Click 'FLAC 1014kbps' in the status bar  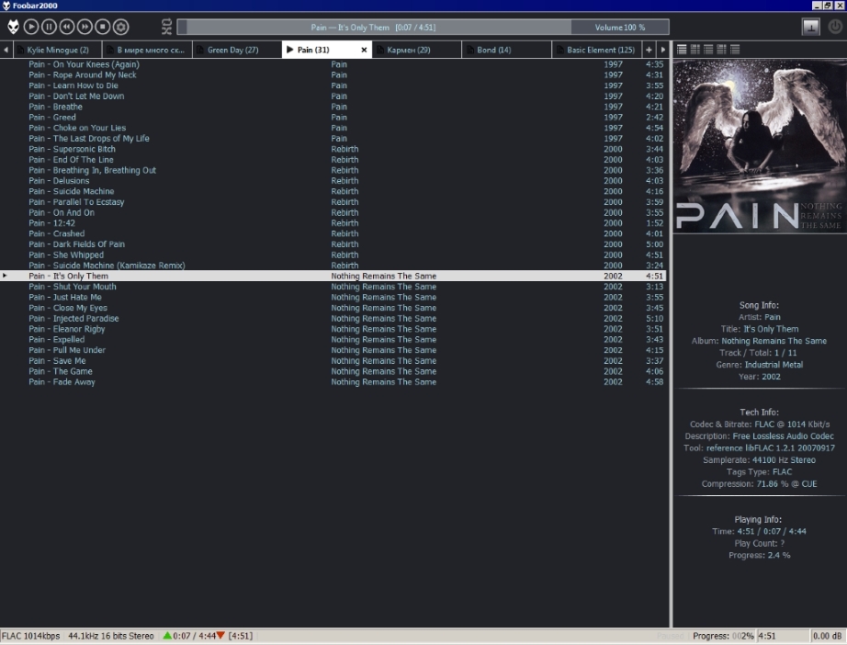pos(31,637)
